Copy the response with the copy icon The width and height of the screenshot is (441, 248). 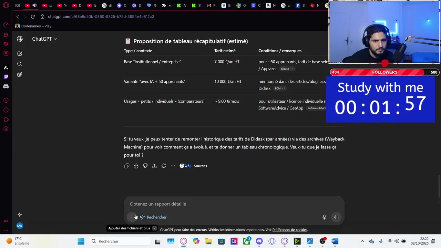(127, 166)
